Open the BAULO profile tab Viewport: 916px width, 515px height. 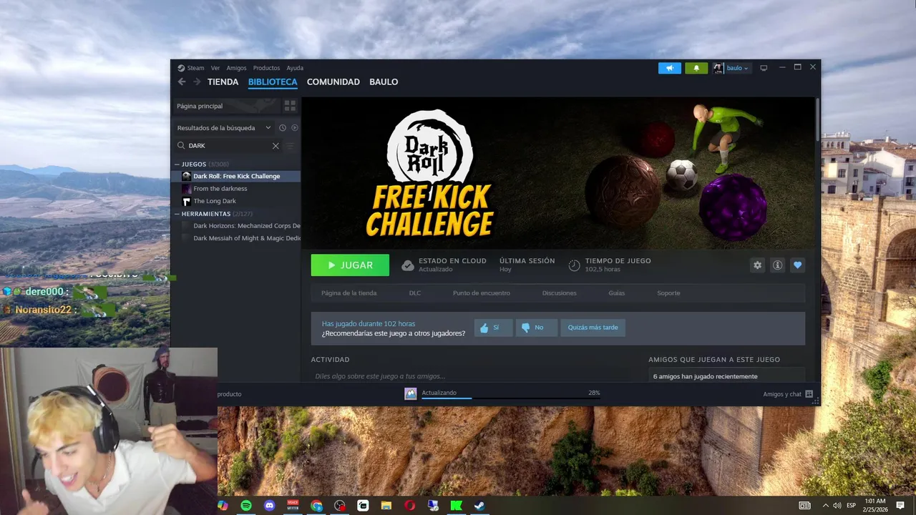coord(384,82)
